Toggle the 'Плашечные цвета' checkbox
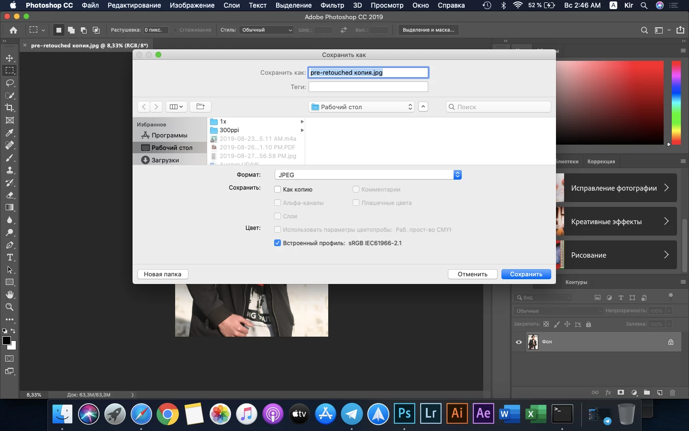 [356, 203]
